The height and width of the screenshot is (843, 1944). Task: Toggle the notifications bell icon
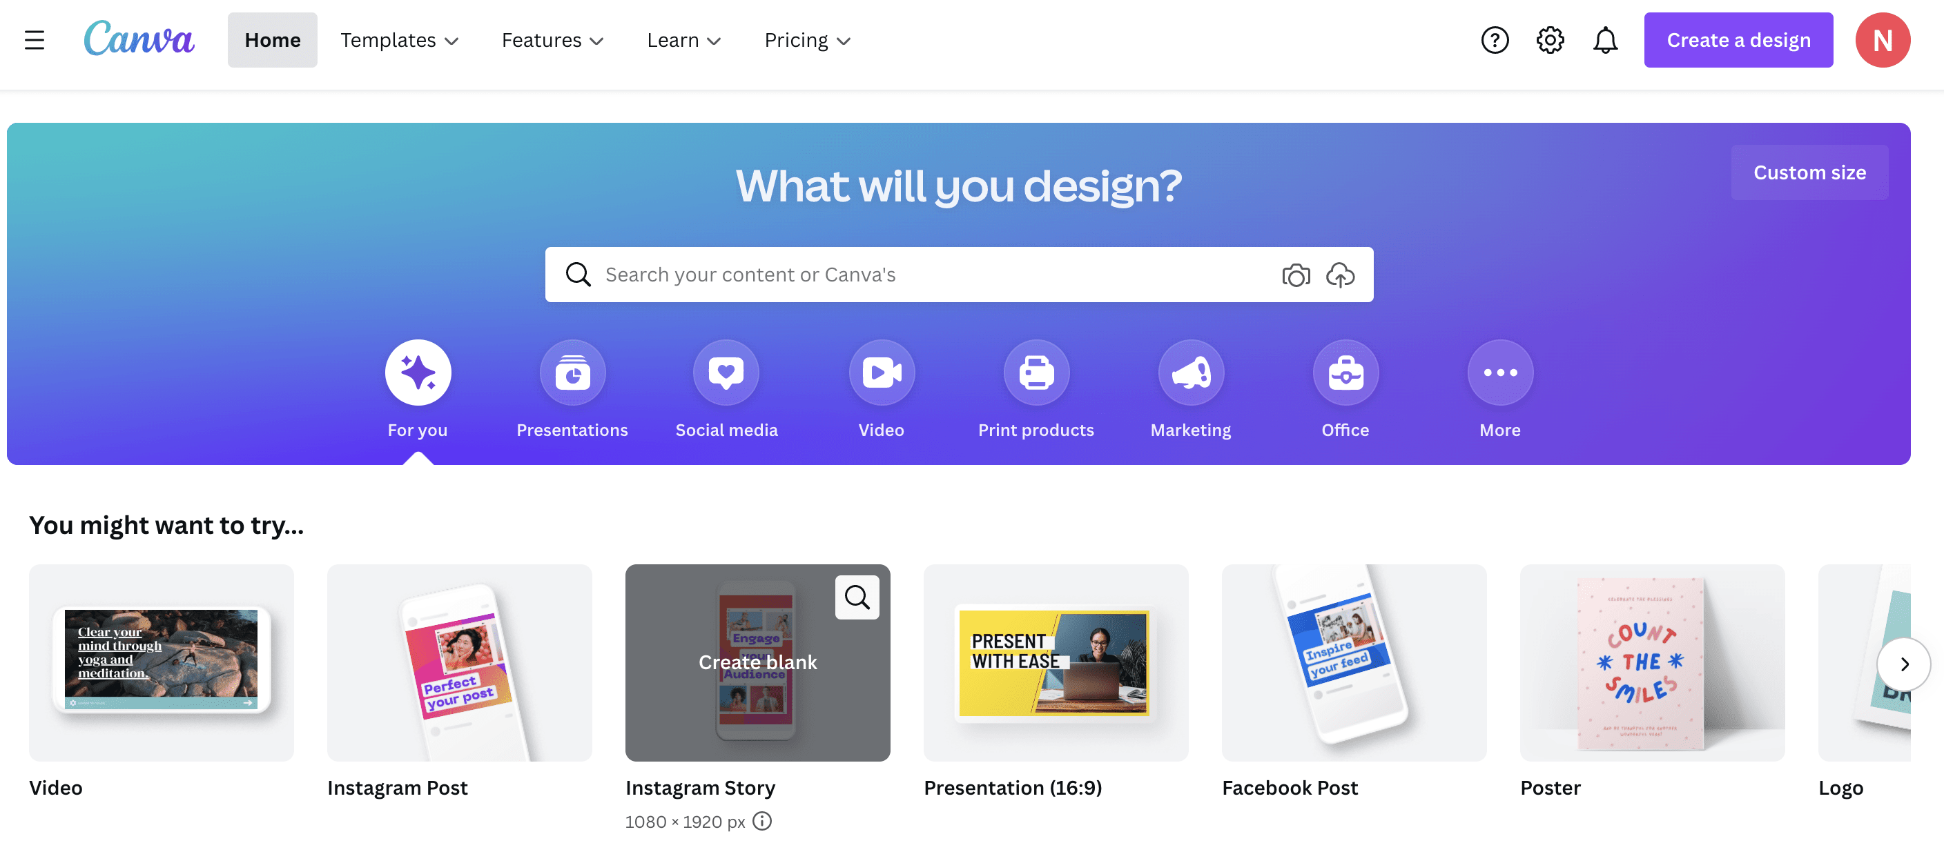click(x=1604, y=40)
